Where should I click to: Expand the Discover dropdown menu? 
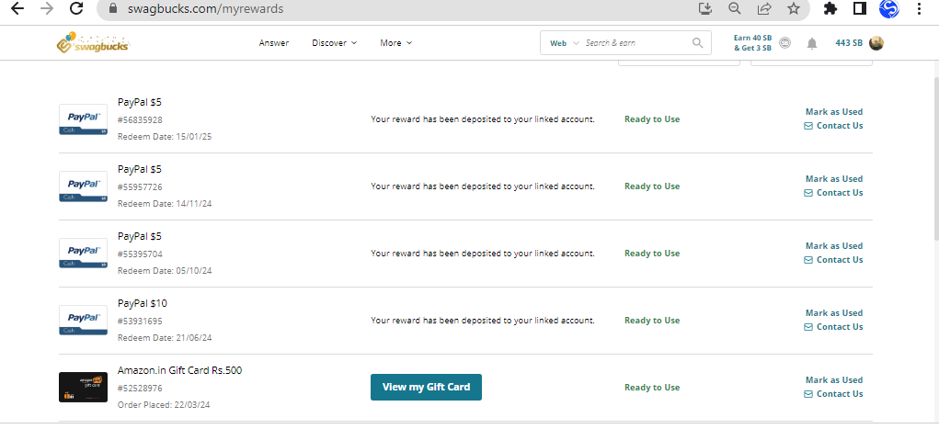click(x=334, y=43)
